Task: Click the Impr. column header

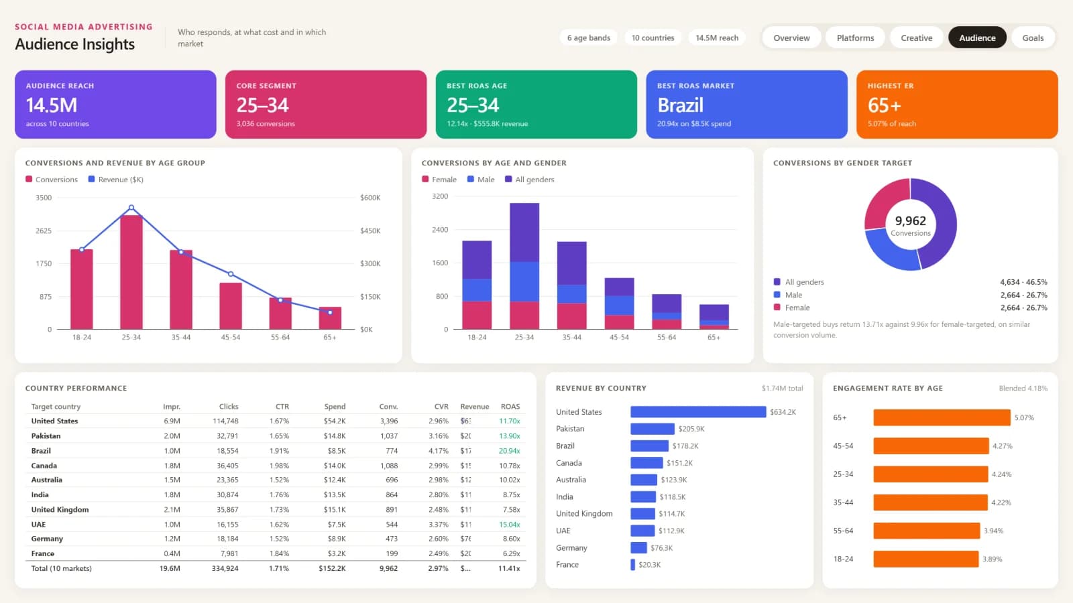Action: [x=172, y=407]
